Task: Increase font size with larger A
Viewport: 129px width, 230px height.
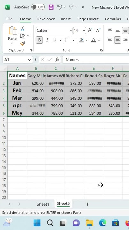Action: click(90, 30)
